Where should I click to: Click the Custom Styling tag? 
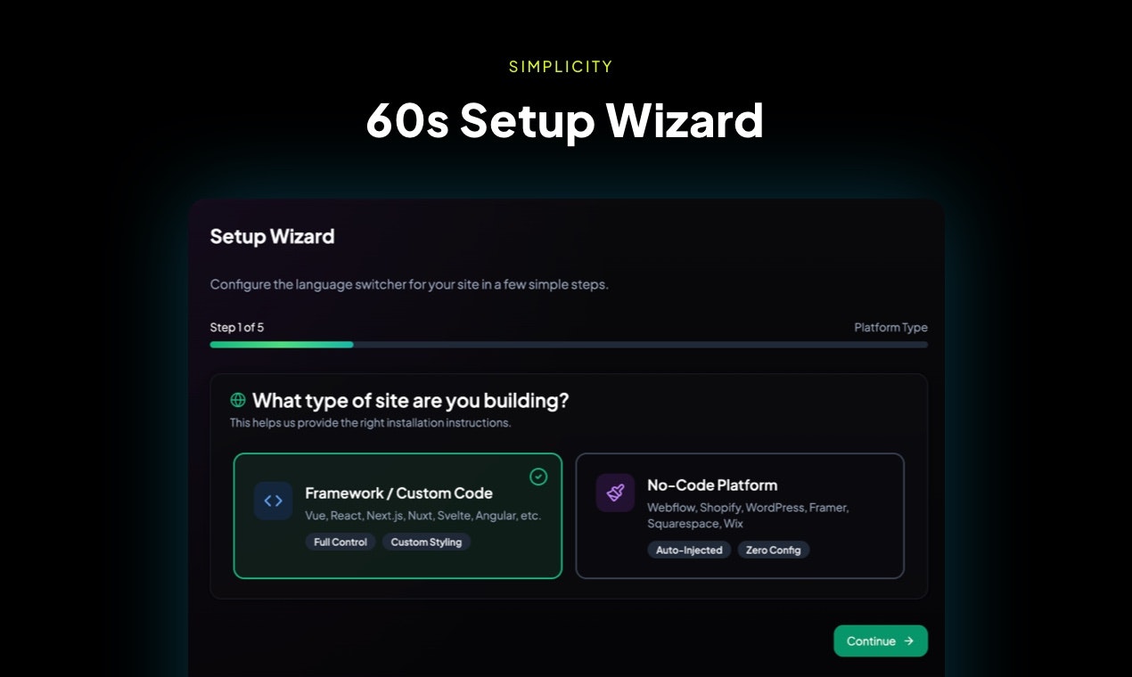point(426,542)
